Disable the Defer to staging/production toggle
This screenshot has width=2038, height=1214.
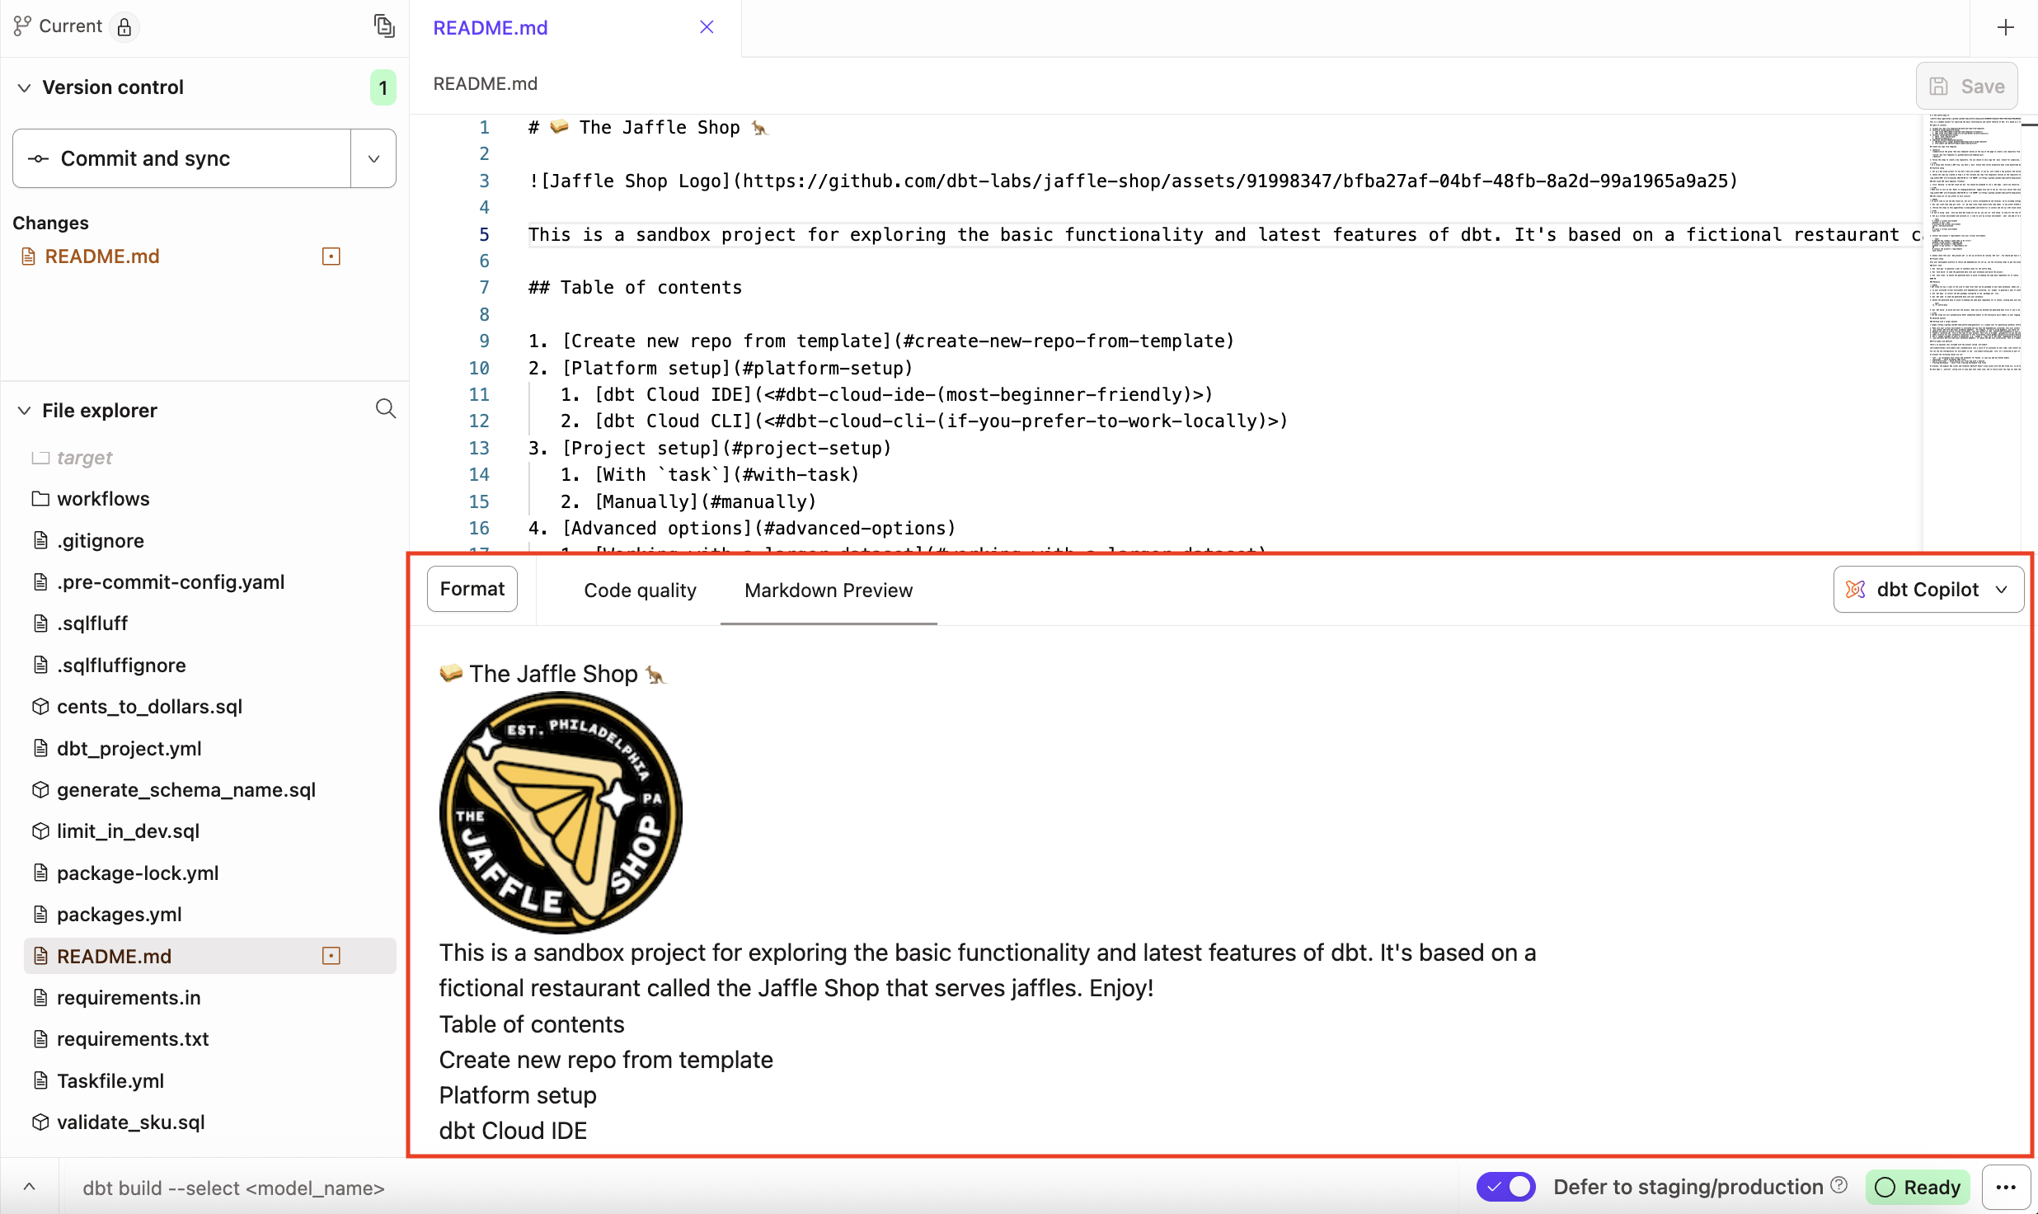[1505, 1187]
